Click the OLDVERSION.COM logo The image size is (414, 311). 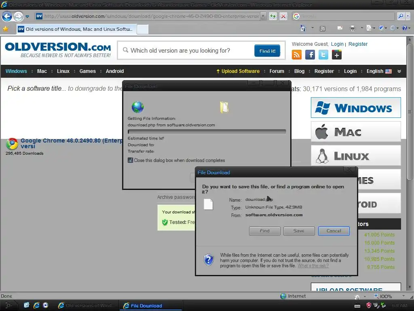(58, 50)
